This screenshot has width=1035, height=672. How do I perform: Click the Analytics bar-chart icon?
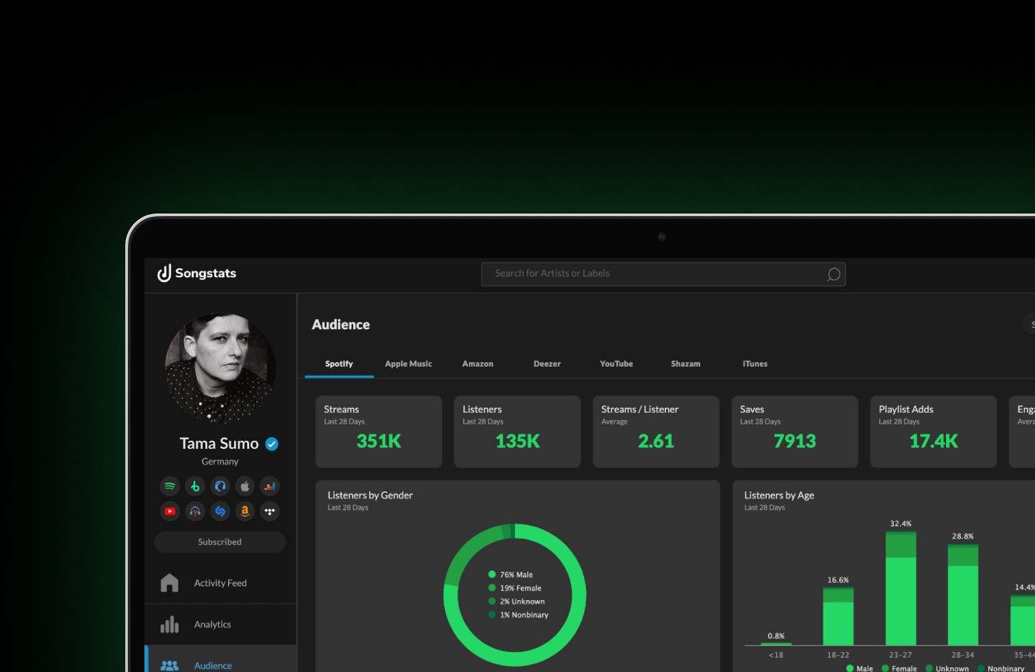[169, 624]
